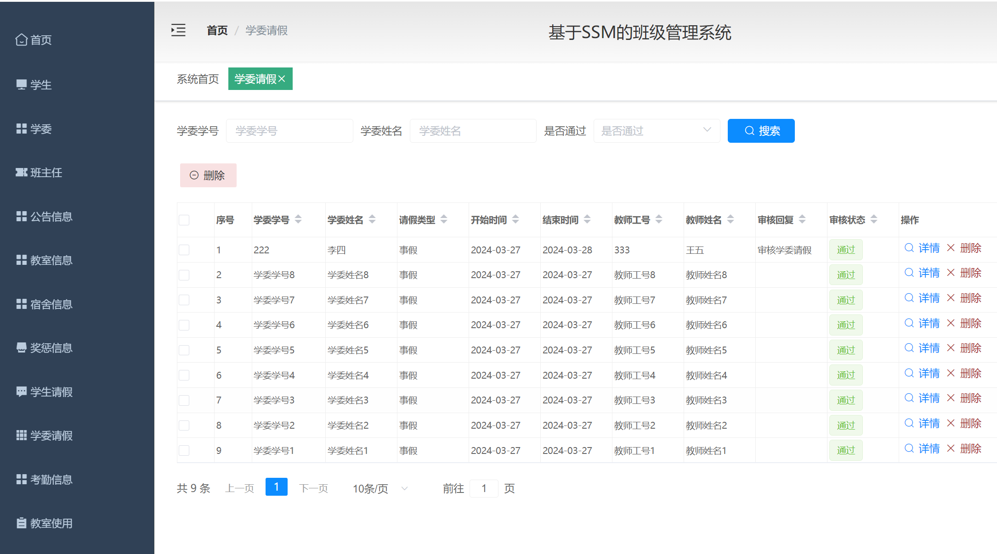Check the checkbox for row 学委学号3
The height and width of the screenshot is (554, 997).
tap(184, 400)
